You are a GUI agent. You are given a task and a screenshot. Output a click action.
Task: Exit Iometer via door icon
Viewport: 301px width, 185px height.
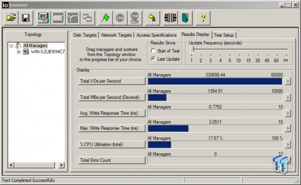(185, 18)
